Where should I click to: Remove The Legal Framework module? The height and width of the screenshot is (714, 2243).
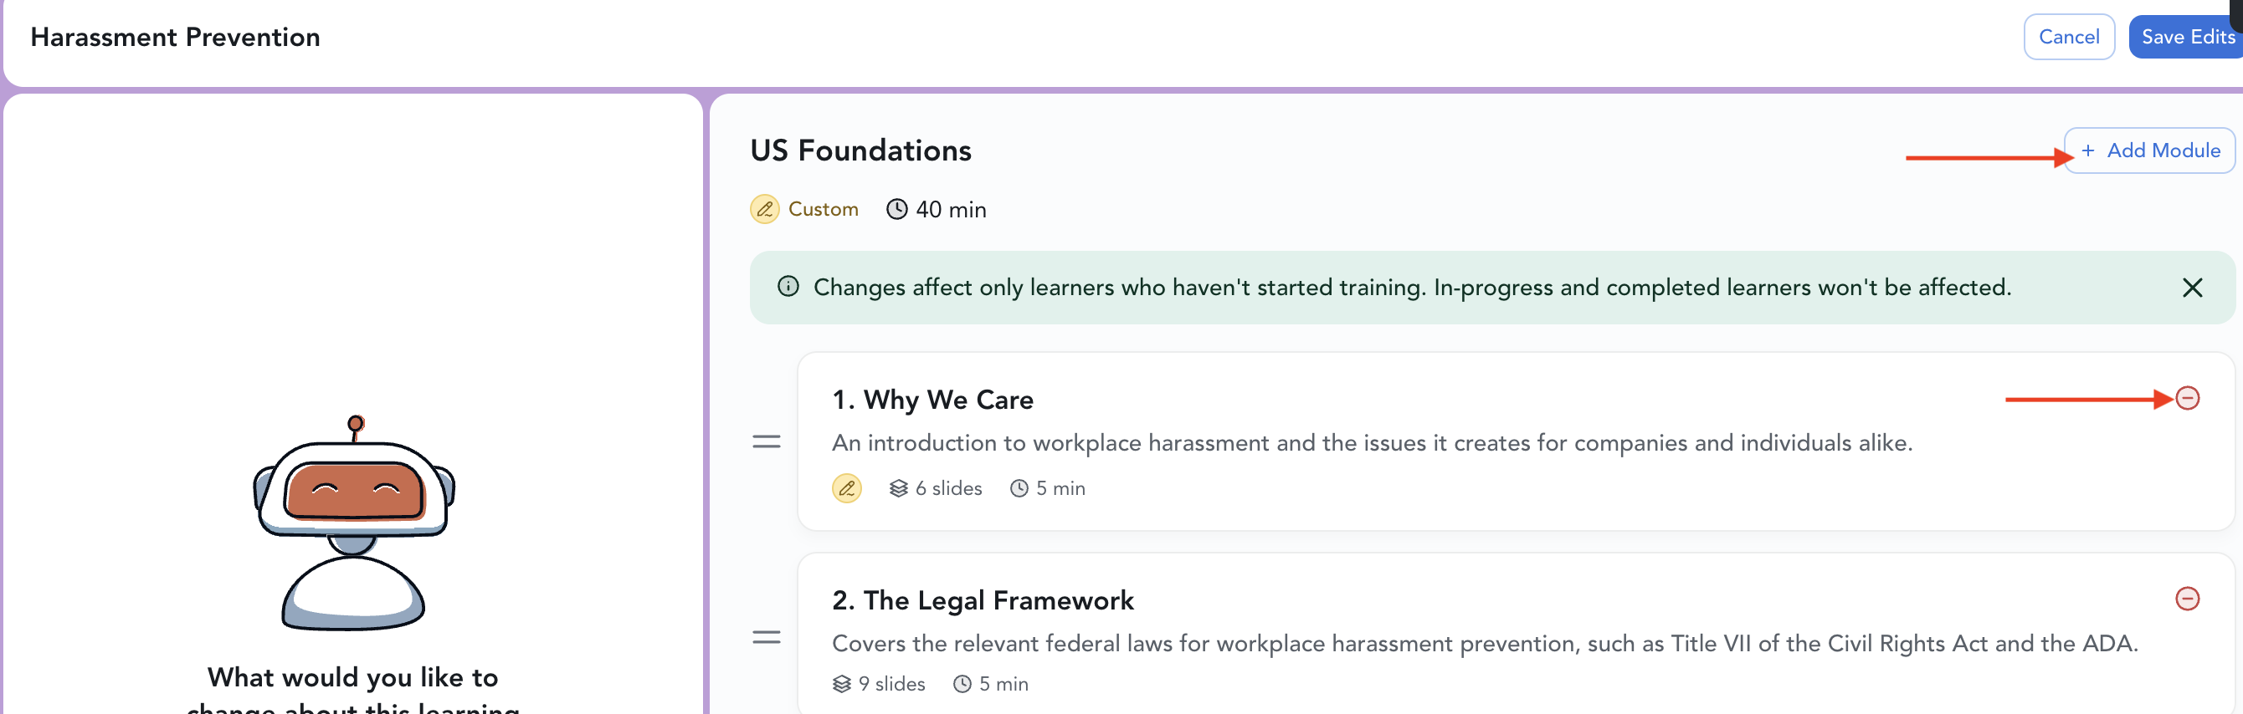click(2186, 599)
